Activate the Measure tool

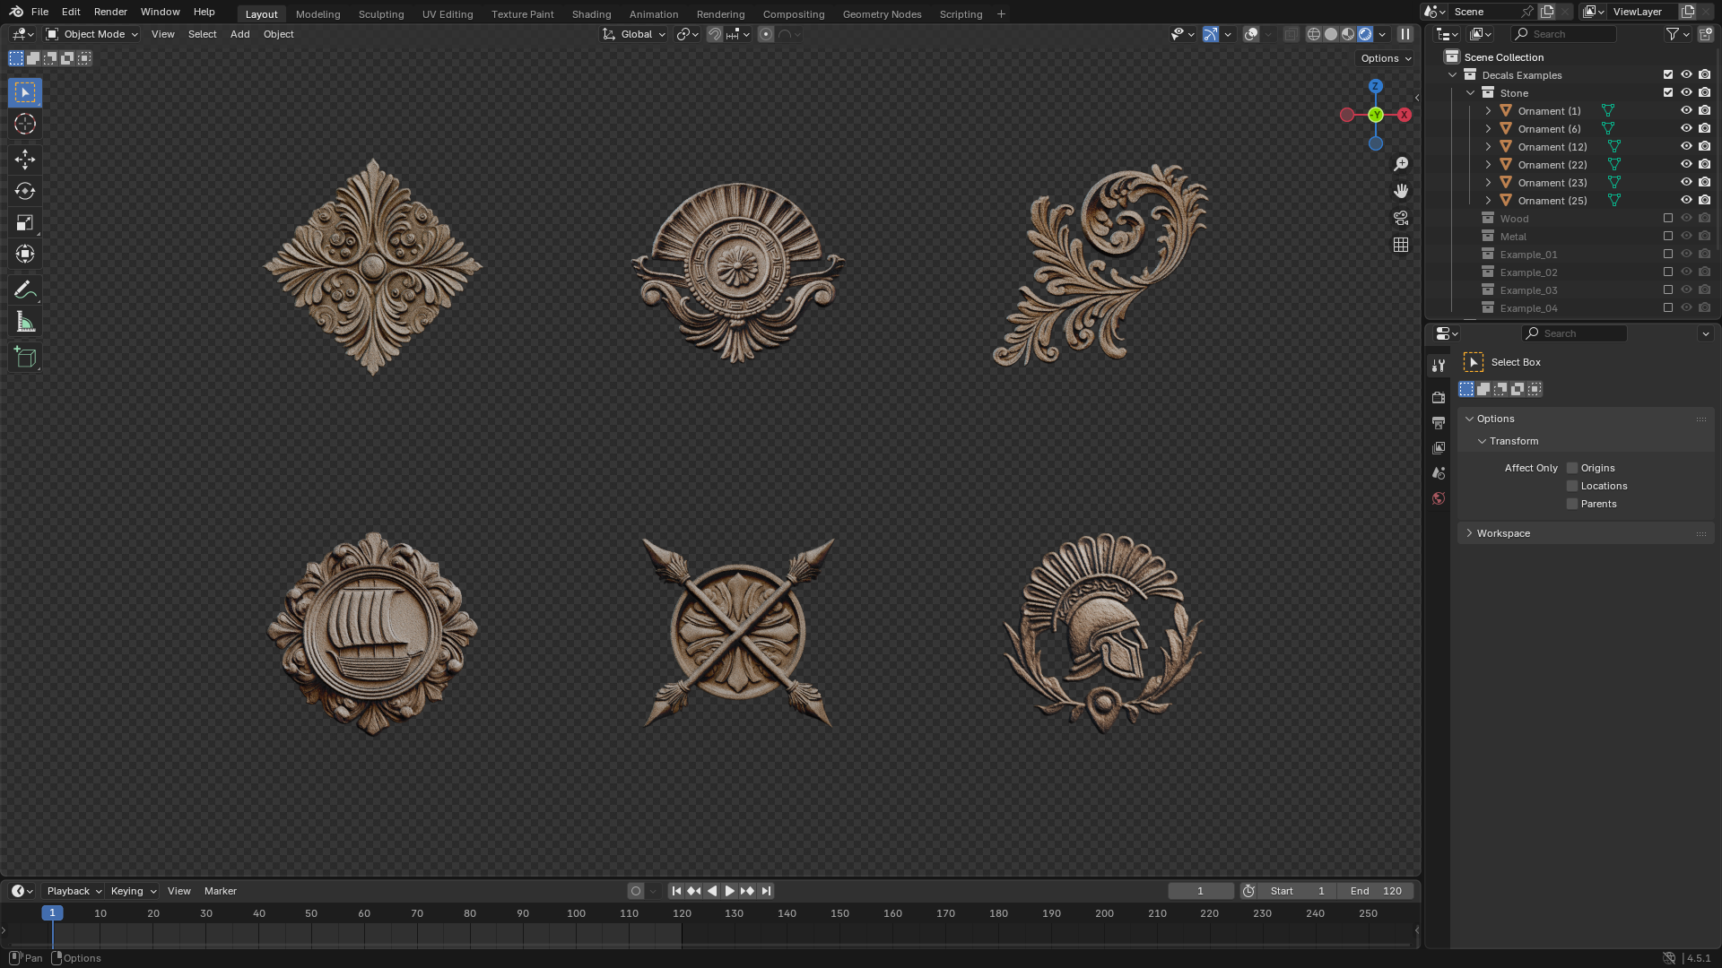click(25, 322)
